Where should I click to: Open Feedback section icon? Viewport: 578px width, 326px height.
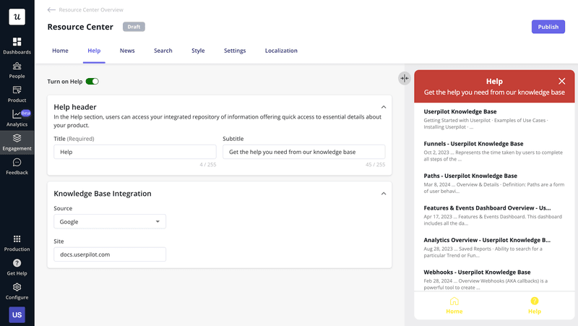coord(17,166)
